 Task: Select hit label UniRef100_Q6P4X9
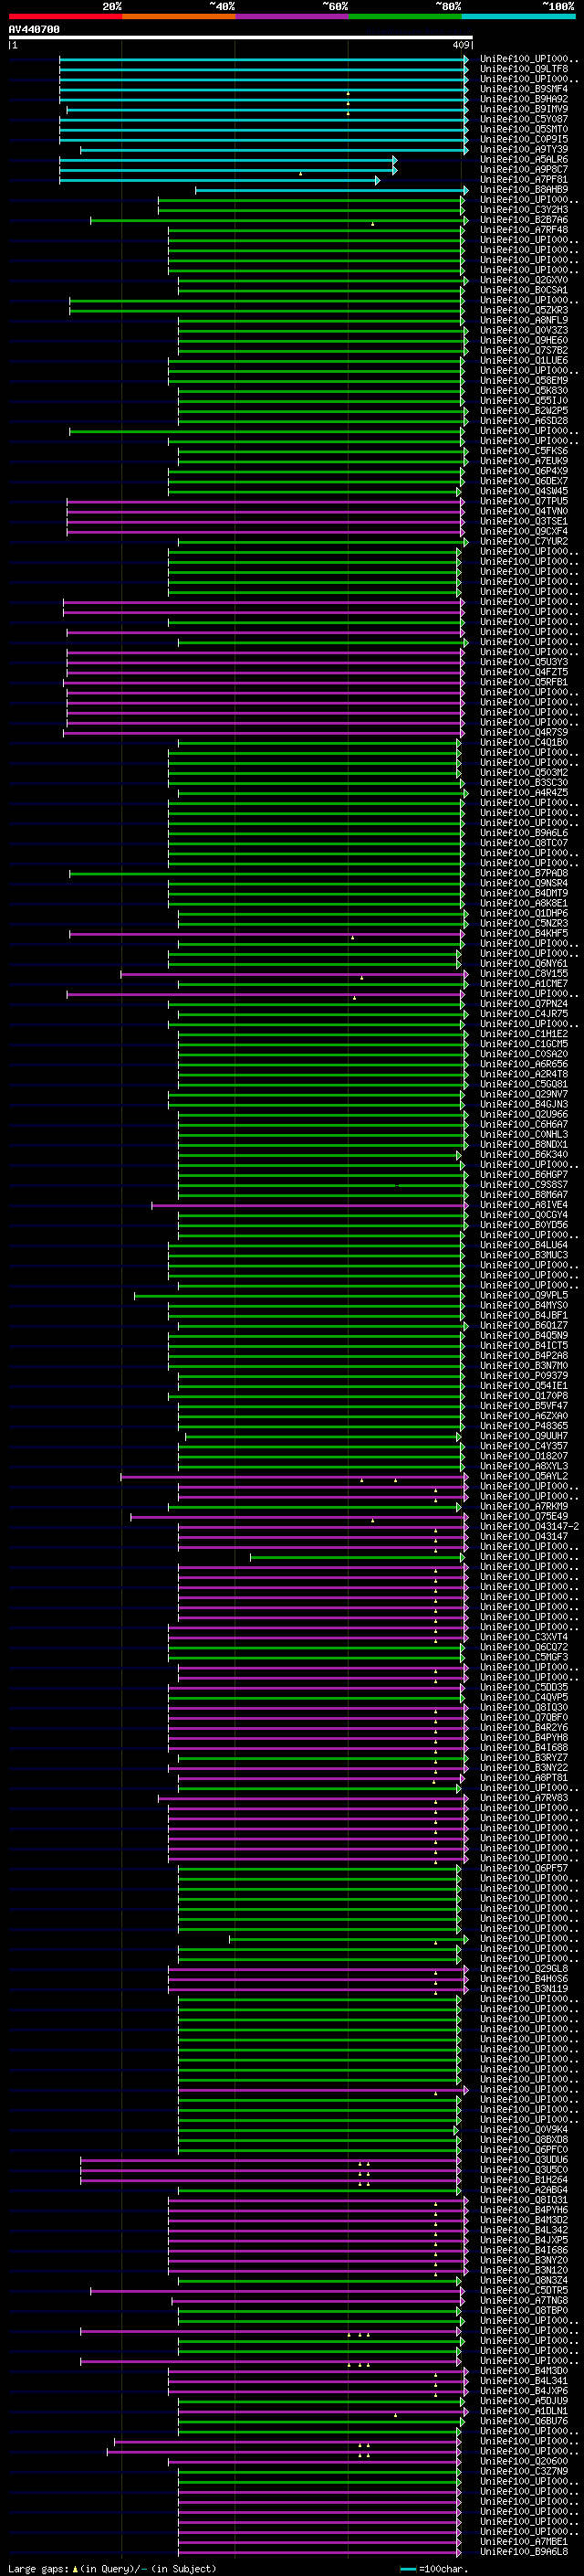tap(524, 471)
